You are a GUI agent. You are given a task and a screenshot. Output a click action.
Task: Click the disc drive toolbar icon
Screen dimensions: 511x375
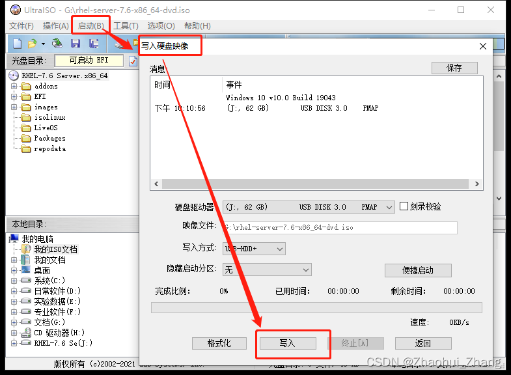[x=120, y=45]
